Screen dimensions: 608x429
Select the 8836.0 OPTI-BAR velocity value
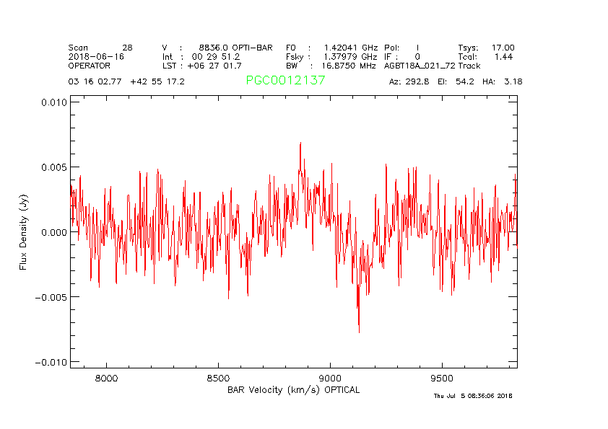click(x=235, y=48)
